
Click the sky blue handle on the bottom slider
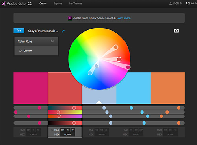[144, 123]
